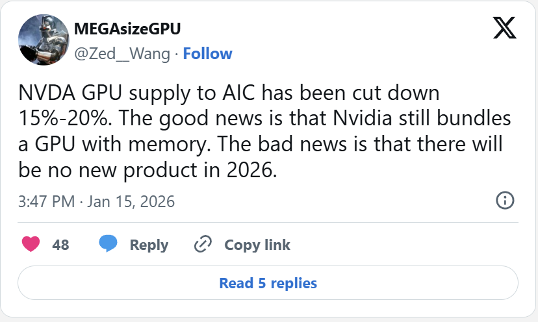Click the tweet's first line starting NVDA GPU
Viewport: 538px width, 322px height.
(x=229, y=94)
